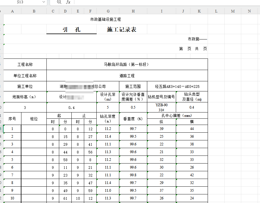The height and width of the screenshot is (203, 260).
Task: Click the insert function fx icon
Action: click(x=68, y=2)
